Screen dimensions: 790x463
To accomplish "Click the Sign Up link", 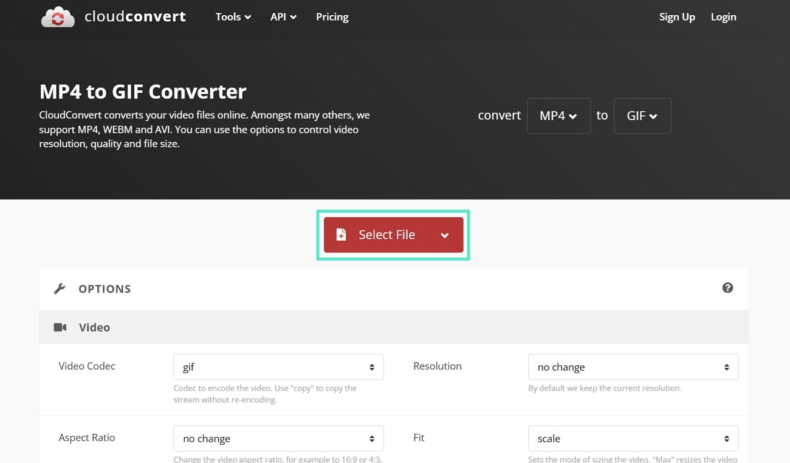I will tap(677, 17).
